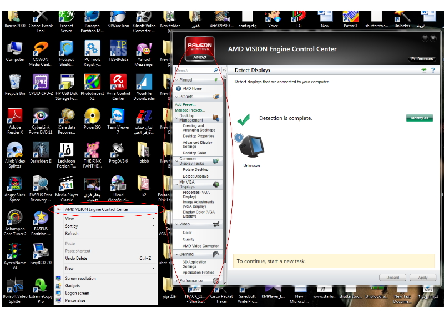444x333 pixels.
Task: Select the Angry Birds Space icon
Action: tap(15, 189)
